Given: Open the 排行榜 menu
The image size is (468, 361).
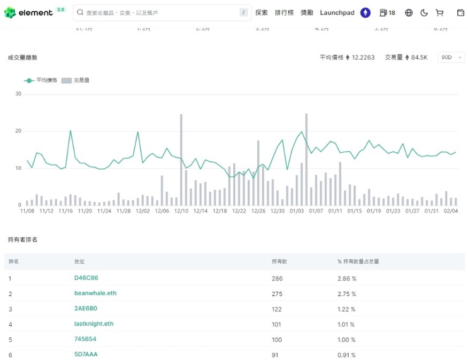Looking at the screenshot, I should (284, 13).
